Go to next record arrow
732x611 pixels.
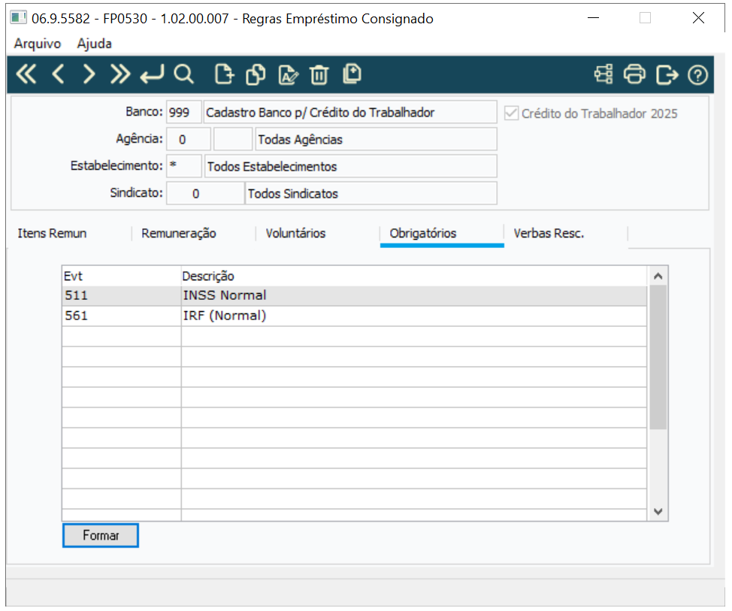click(x=89, y=74)
